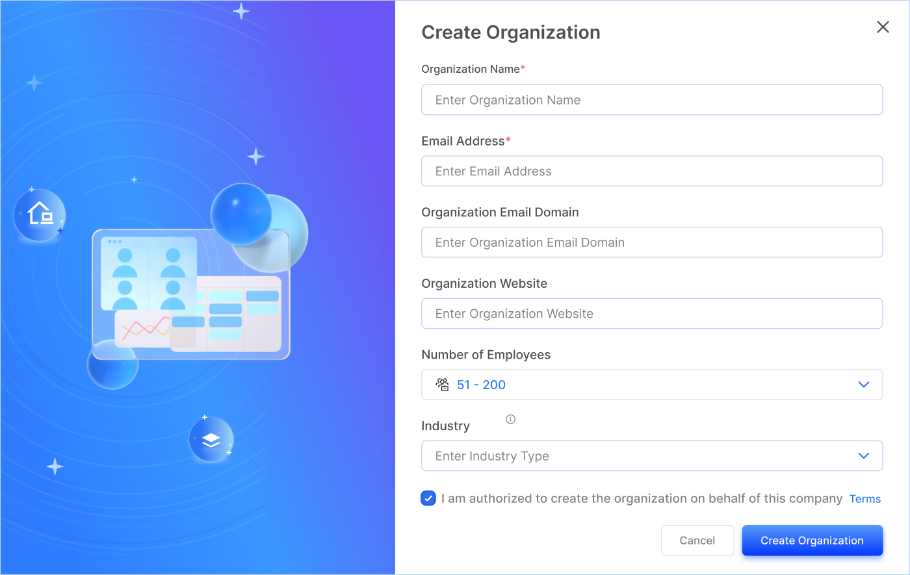Click the line chart illustration
This screenshot has height=575, width=910.
[144, 327]
